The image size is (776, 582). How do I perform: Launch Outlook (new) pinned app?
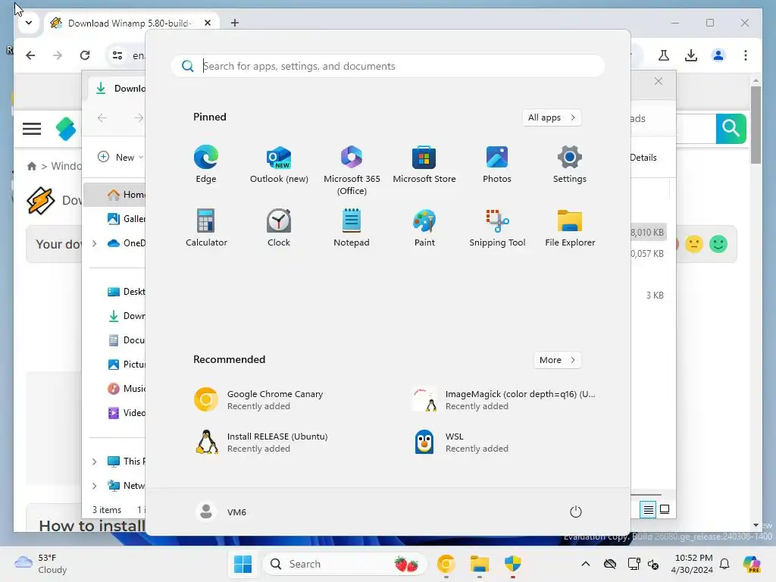(279, 164)
